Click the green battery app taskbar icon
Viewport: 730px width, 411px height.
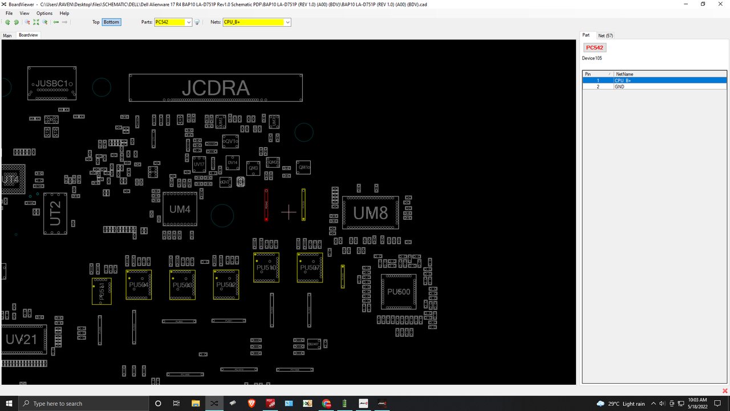click(344, 404)
